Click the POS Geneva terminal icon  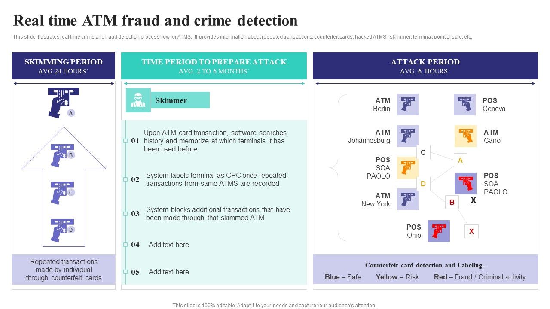tap(464, 104)
